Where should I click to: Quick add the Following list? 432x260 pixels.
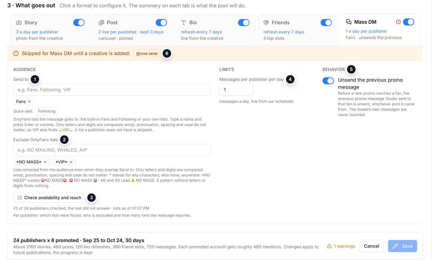click(47, 111)
